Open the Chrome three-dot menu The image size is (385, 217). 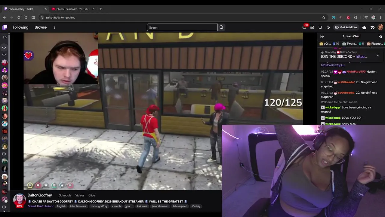click(380, 17)
